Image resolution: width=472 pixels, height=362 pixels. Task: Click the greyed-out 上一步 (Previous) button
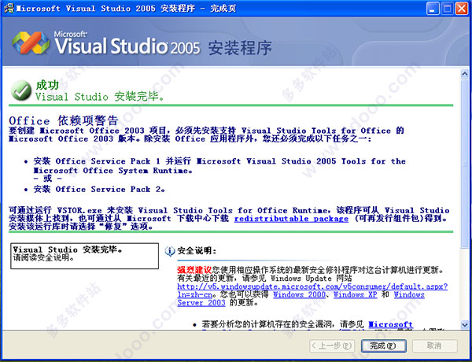point(326,345)
